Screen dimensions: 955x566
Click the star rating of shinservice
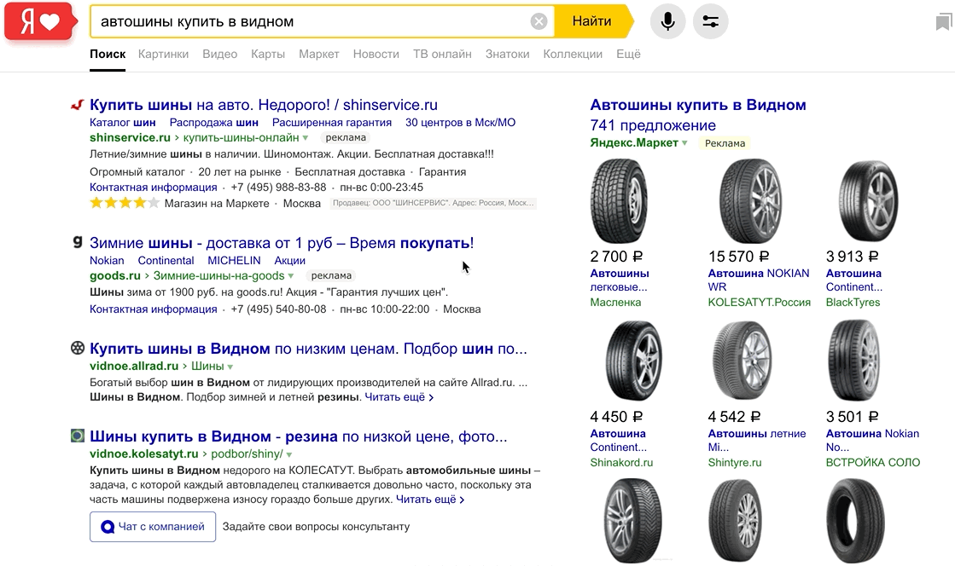(125, 203)
